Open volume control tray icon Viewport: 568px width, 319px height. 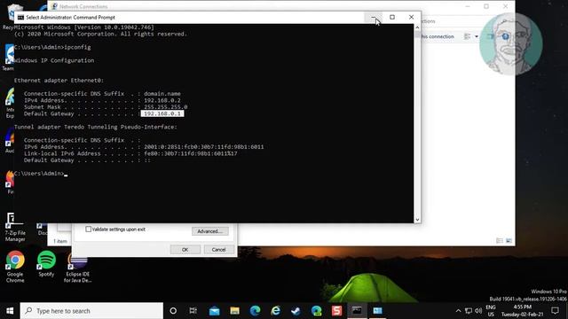pos(478,311)
